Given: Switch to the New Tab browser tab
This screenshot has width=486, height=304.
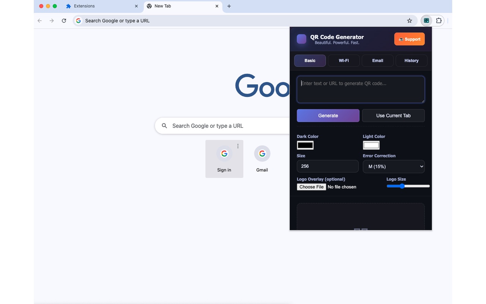Looking at the screenshot, I should coord(183,6).
